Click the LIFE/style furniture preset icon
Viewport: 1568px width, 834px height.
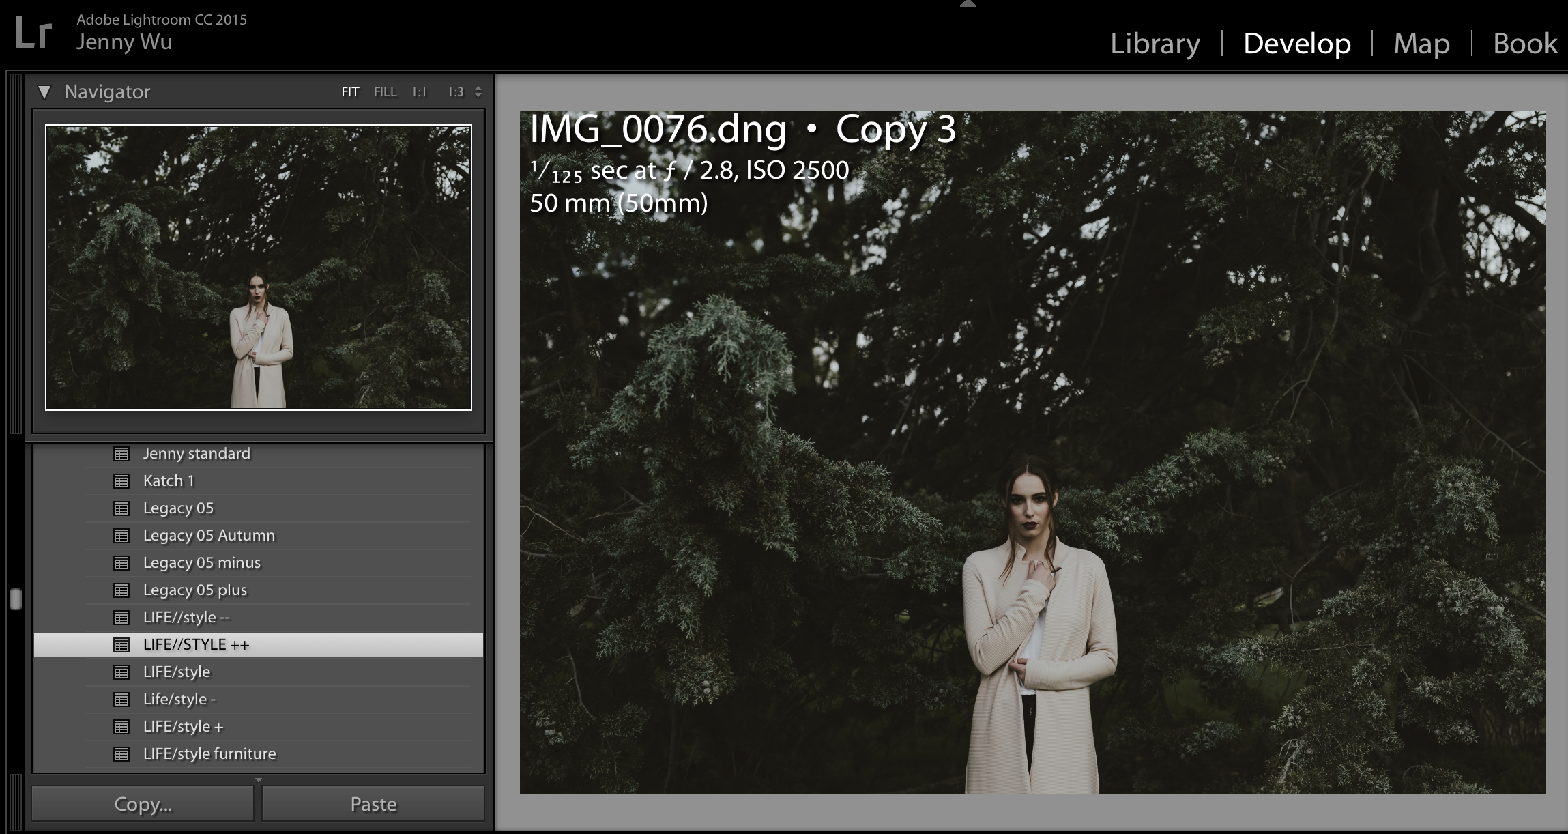[x=121, y=754]
